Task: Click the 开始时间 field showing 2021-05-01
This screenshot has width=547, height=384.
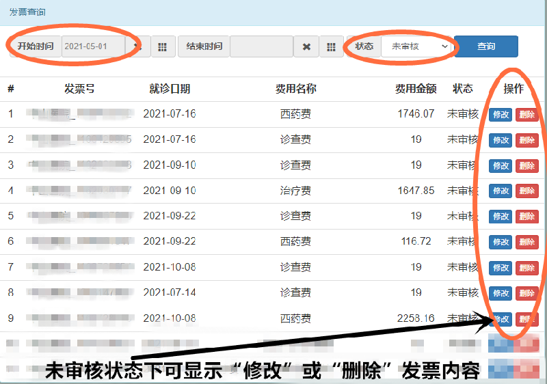Action: (x=94, y=46)
